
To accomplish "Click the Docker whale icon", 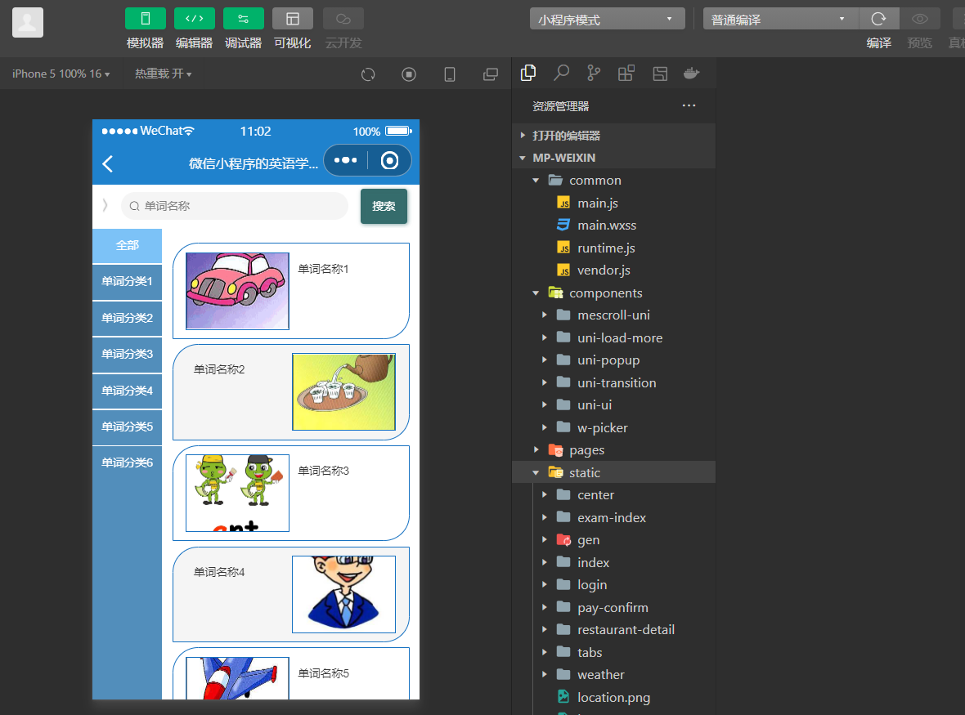I will (x=691, y=74).
